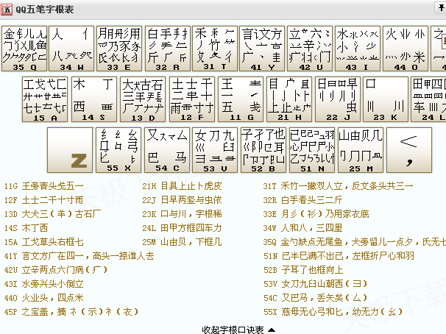Click the 13 D radical key
The width and height of the screenshot is (446, 334).
click(143, 99)
